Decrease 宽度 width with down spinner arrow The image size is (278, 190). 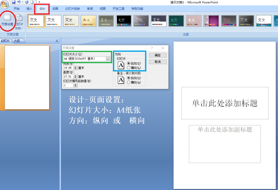[x=75, y=69]
